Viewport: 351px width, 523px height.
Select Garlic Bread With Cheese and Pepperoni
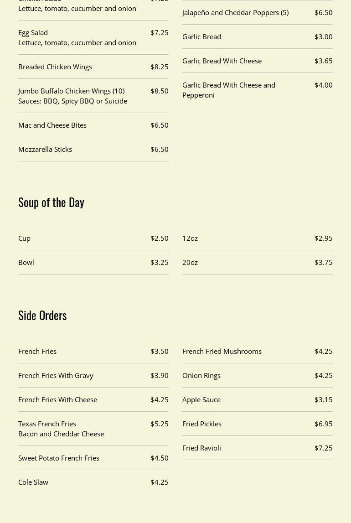pyautogui.click(x=229, y=90)
